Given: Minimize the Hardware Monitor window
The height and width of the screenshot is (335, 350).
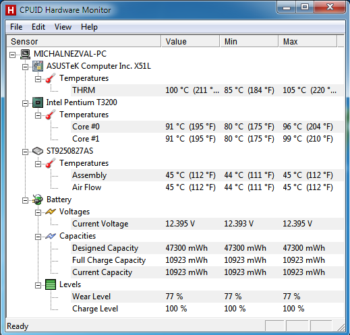Looking at the screenshot, I should tap(287, 7).
